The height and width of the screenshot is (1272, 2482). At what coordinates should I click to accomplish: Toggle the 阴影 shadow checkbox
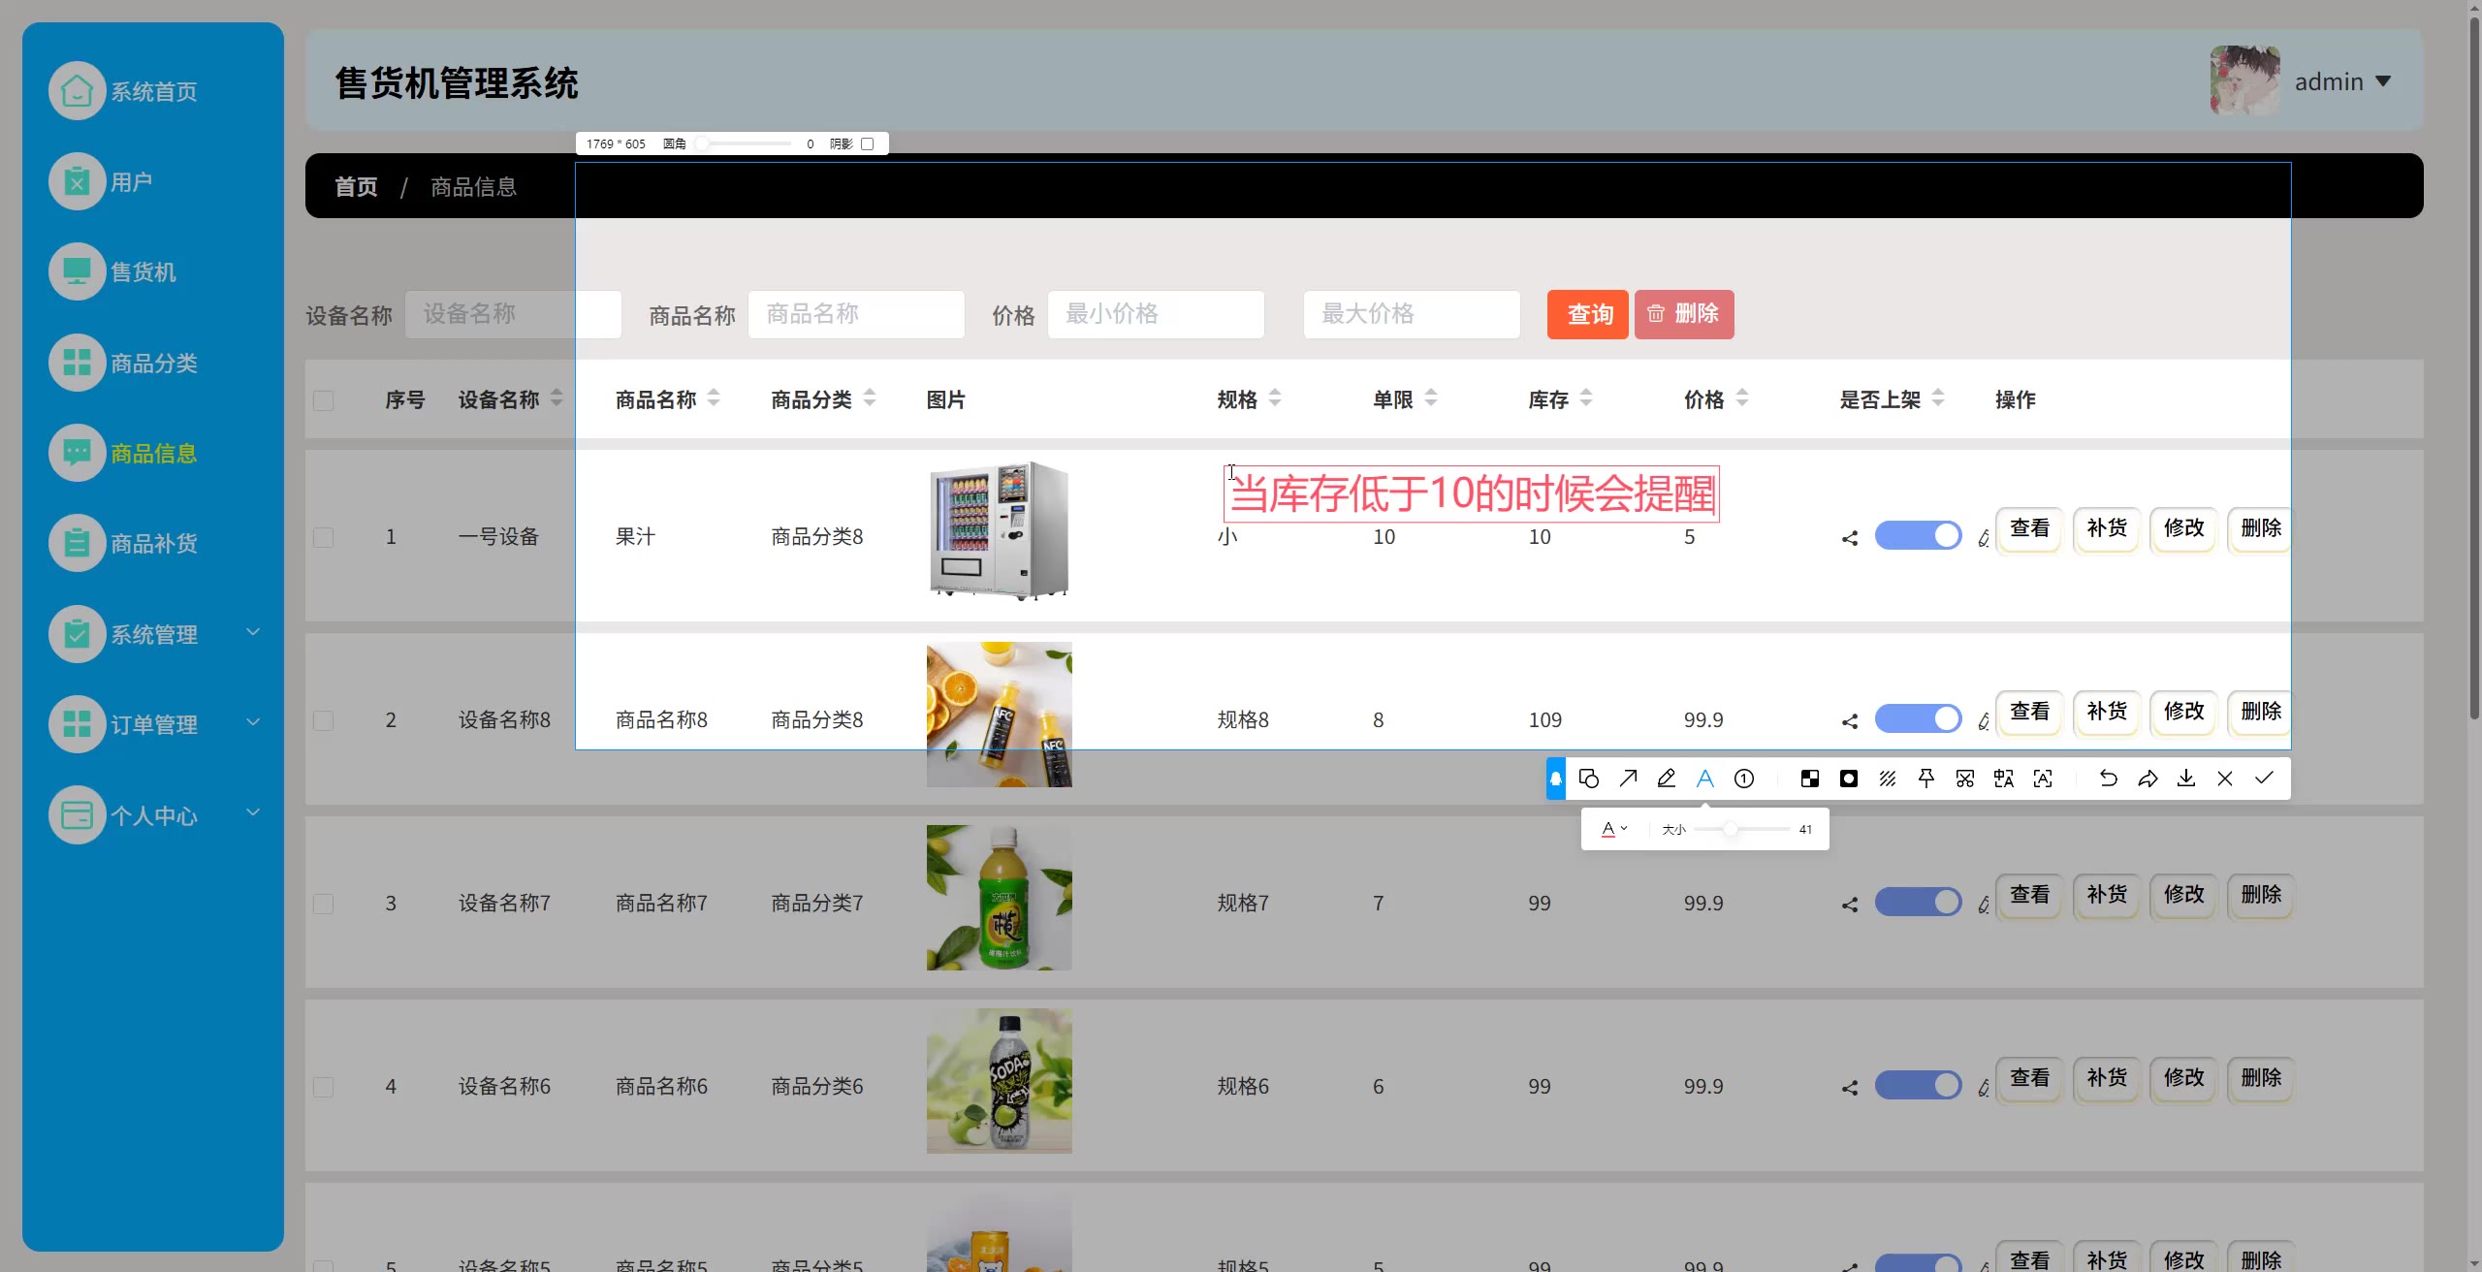click(868, 144)
